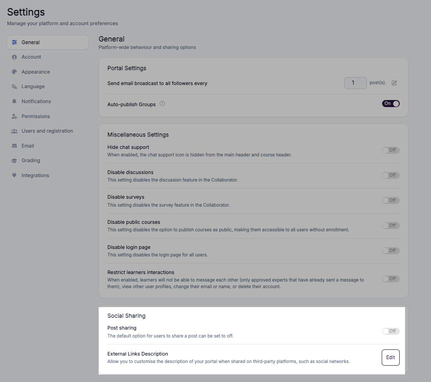Click the Appearance palette icon
The width and height of the screenshot is (431, 382).
coord(14,72)
